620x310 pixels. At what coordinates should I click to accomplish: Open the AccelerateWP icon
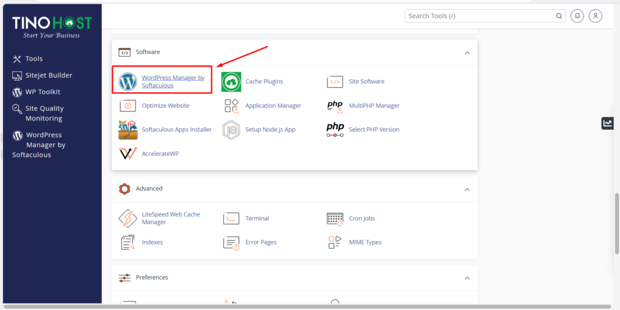pyautogui.click(x=128, y=153)
